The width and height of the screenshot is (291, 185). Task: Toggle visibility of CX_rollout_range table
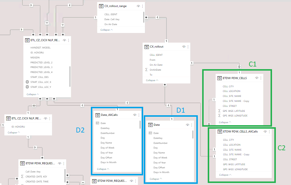(138, 6)
